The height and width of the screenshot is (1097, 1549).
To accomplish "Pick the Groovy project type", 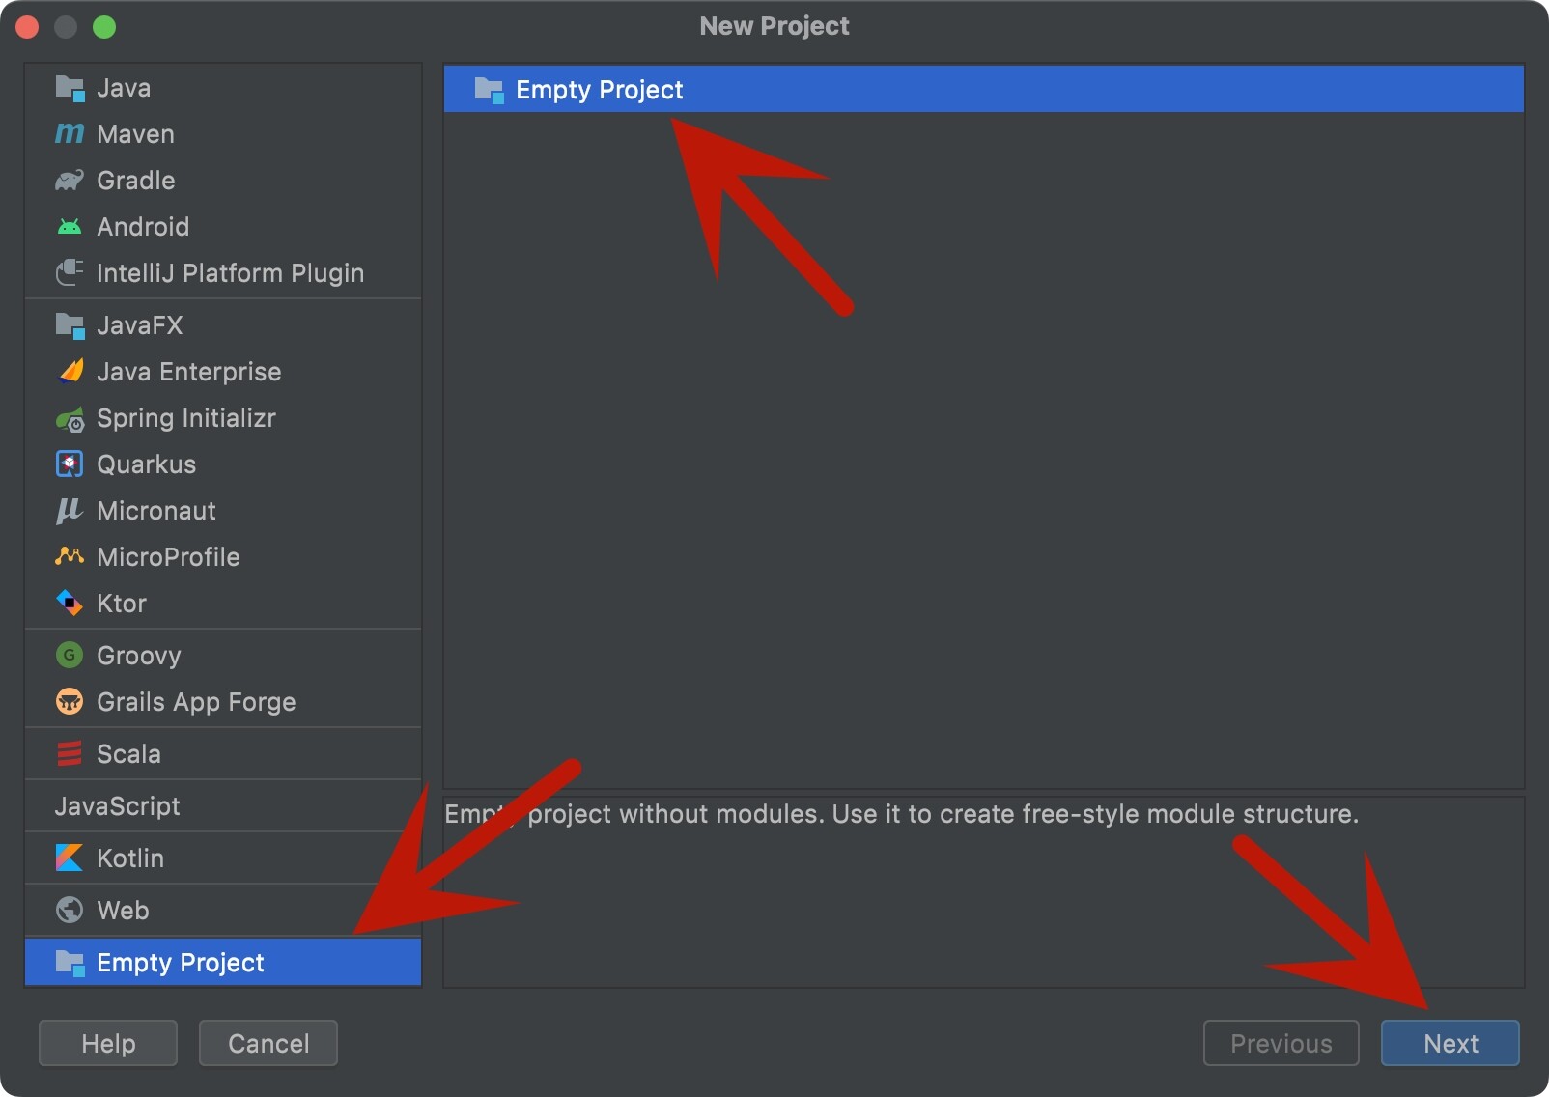I will [x=138, y=656].
